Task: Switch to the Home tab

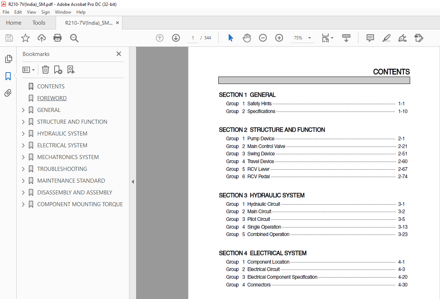Action: [x=14, y=23]
